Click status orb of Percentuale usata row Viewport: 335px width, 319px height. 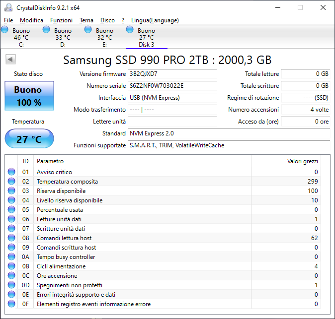coord(11,210)
